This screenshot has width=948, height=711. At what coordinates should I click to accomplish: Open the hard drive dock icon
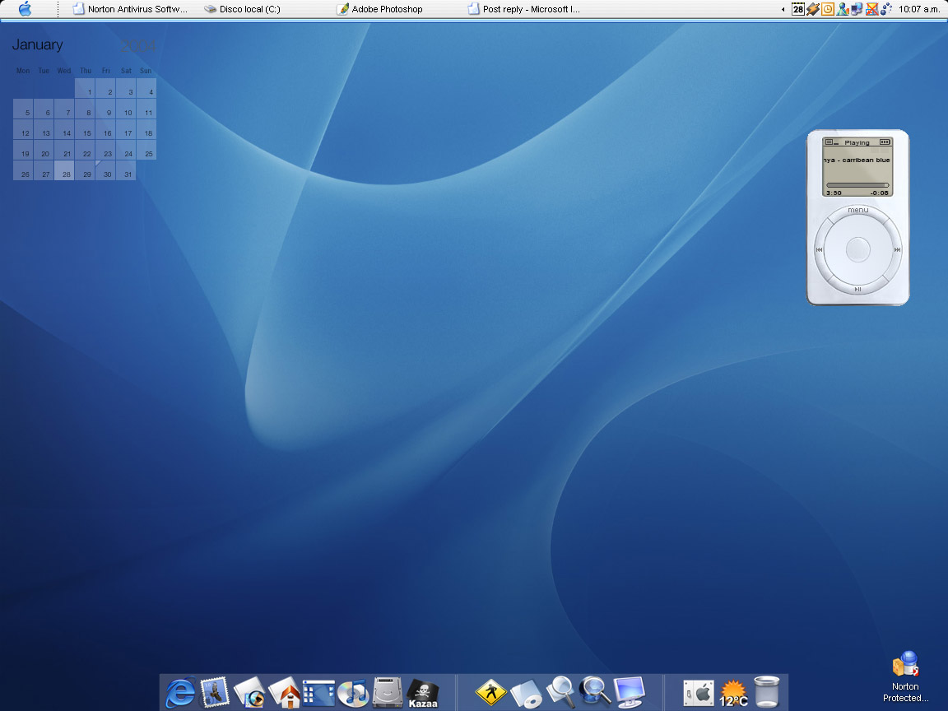pos(388,693)
